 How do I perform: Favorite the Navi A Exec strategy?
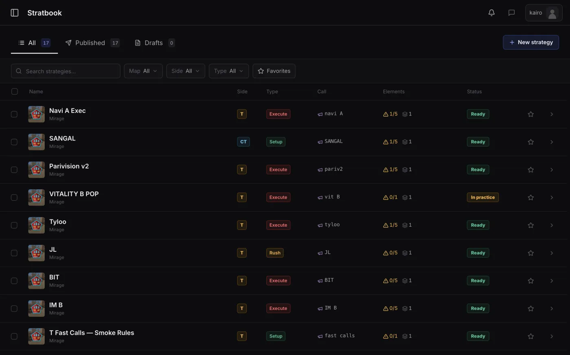tap(531, 114)
